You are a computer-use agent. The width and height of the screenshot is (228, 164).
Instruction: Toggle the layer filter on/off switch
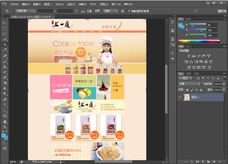pyautogui.click(x=225, y=78)
